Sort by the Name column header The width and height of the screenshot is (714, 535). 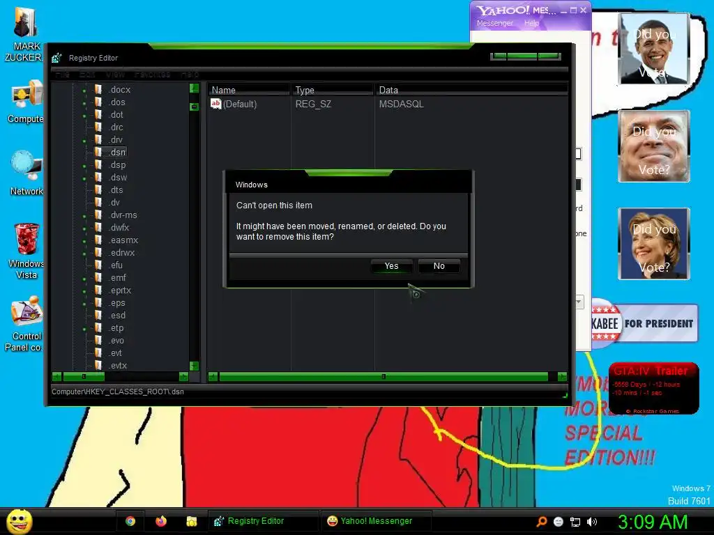[x=249, y=90]
